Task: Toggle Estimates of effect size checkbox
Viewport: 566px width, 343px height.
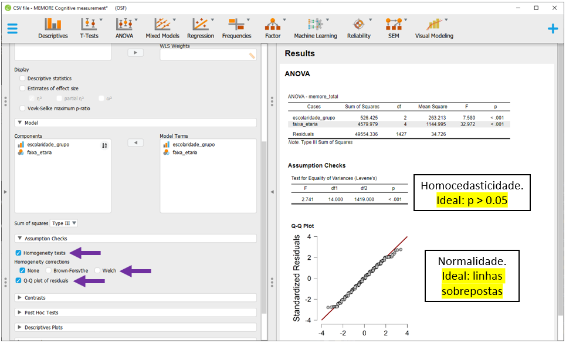Action: click(x=22, y=89)
